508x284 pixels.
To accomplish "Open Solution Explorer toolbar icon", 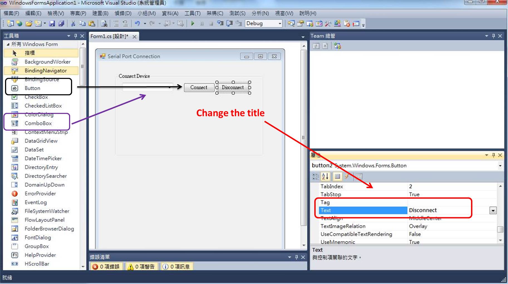I will click(x=291, y=24).
